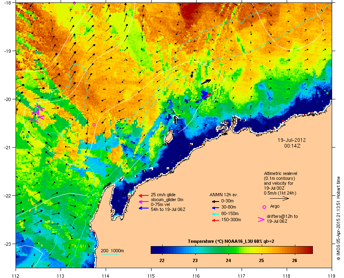Click the 26 degree red area of the colorbar

click(x=294, y=250)
